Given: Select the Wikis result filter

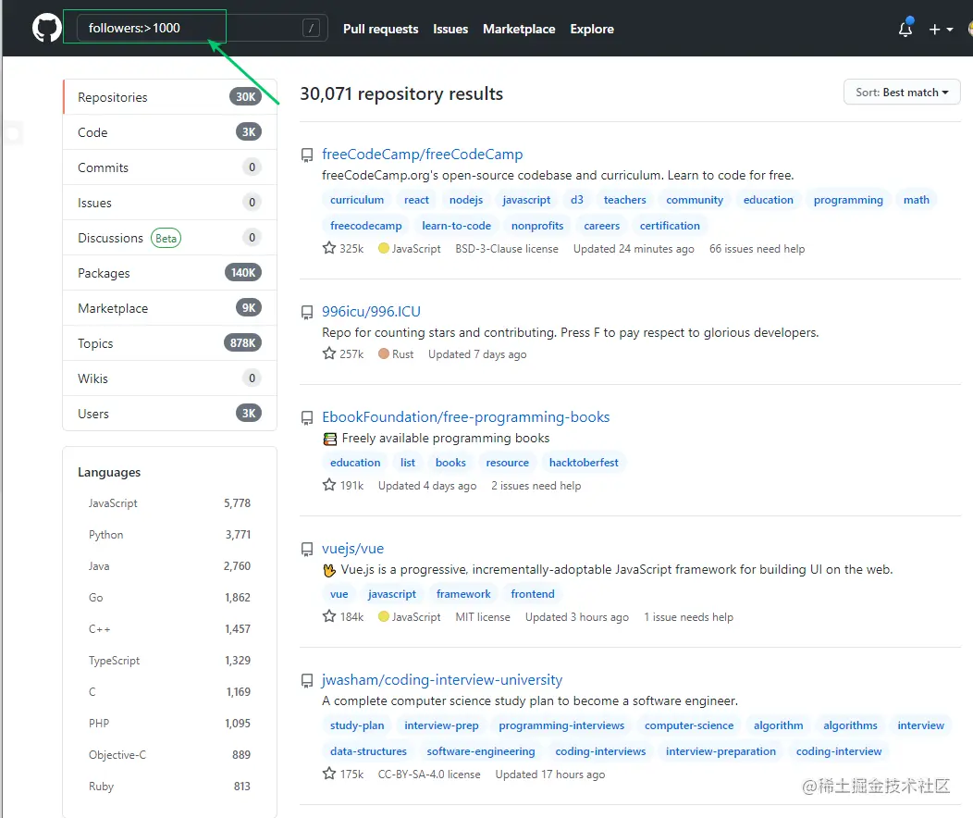Looking at the screenshot, I should pyautogui.click(x=169, y=378).
